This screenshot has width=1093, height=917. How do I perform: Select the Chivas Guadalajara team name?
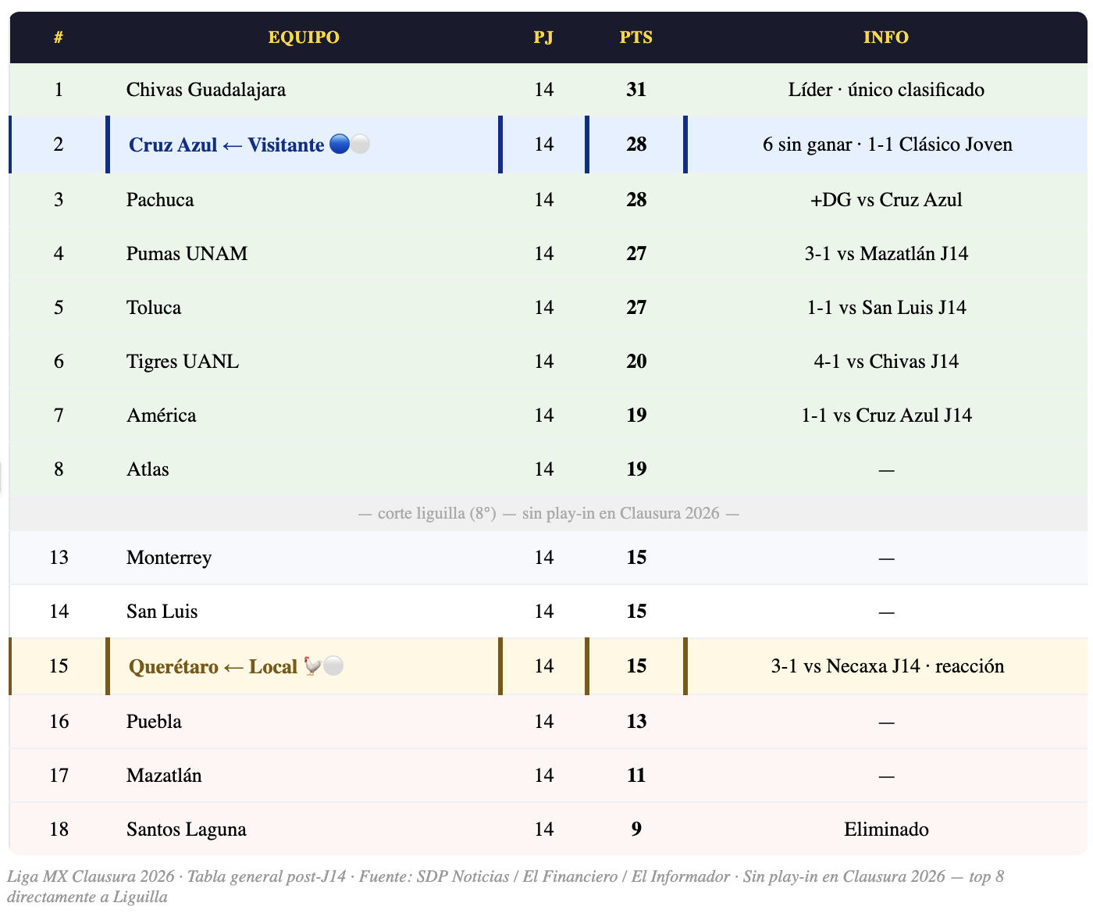pyautogui.click(x=206, y=90)
